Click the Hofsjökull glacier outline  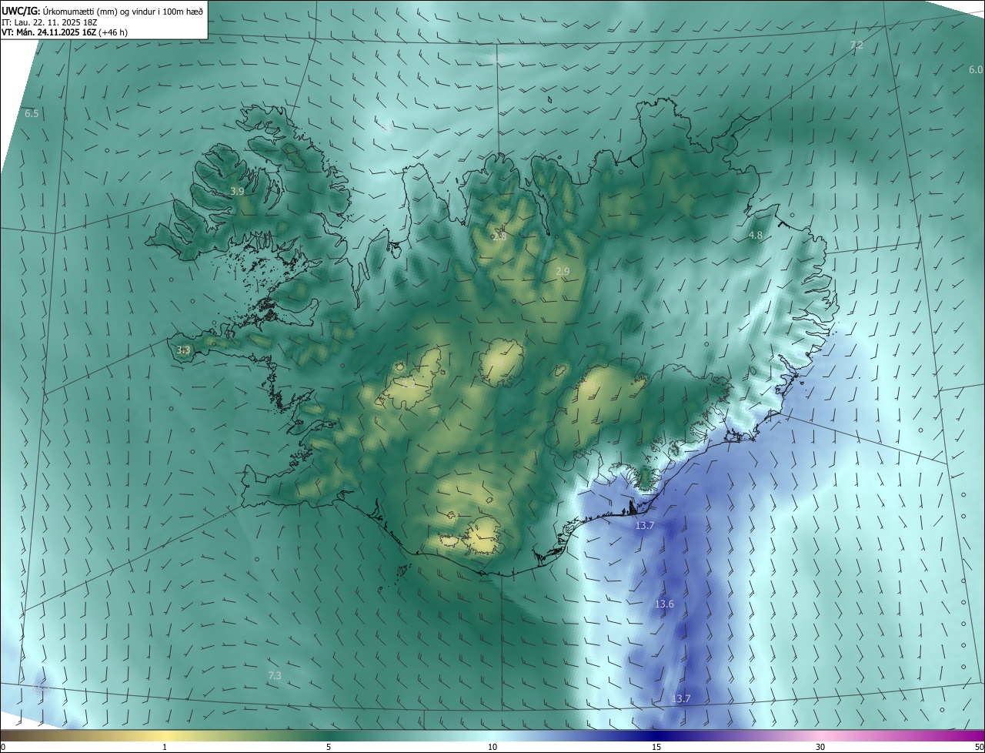coord(502,362)
